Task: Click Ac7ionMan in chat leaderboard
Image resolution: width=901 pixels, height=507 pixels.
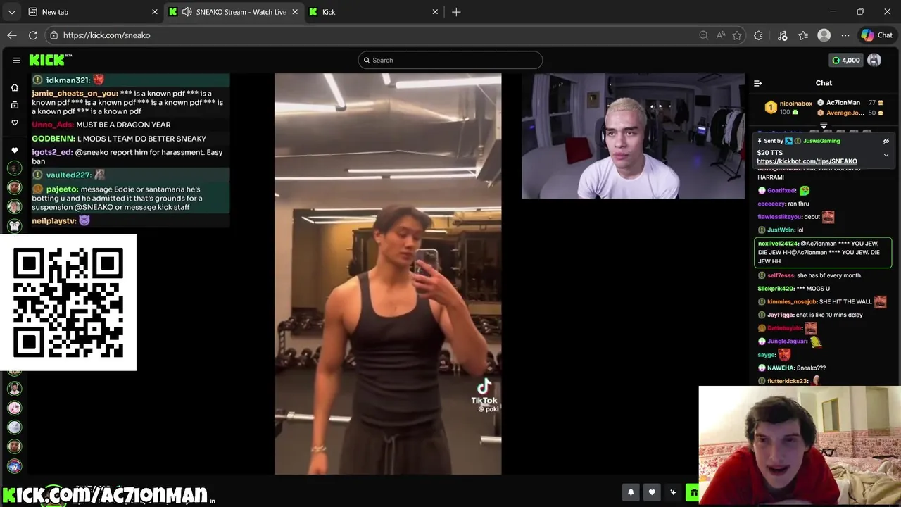Action: click(x=843, y=103)
